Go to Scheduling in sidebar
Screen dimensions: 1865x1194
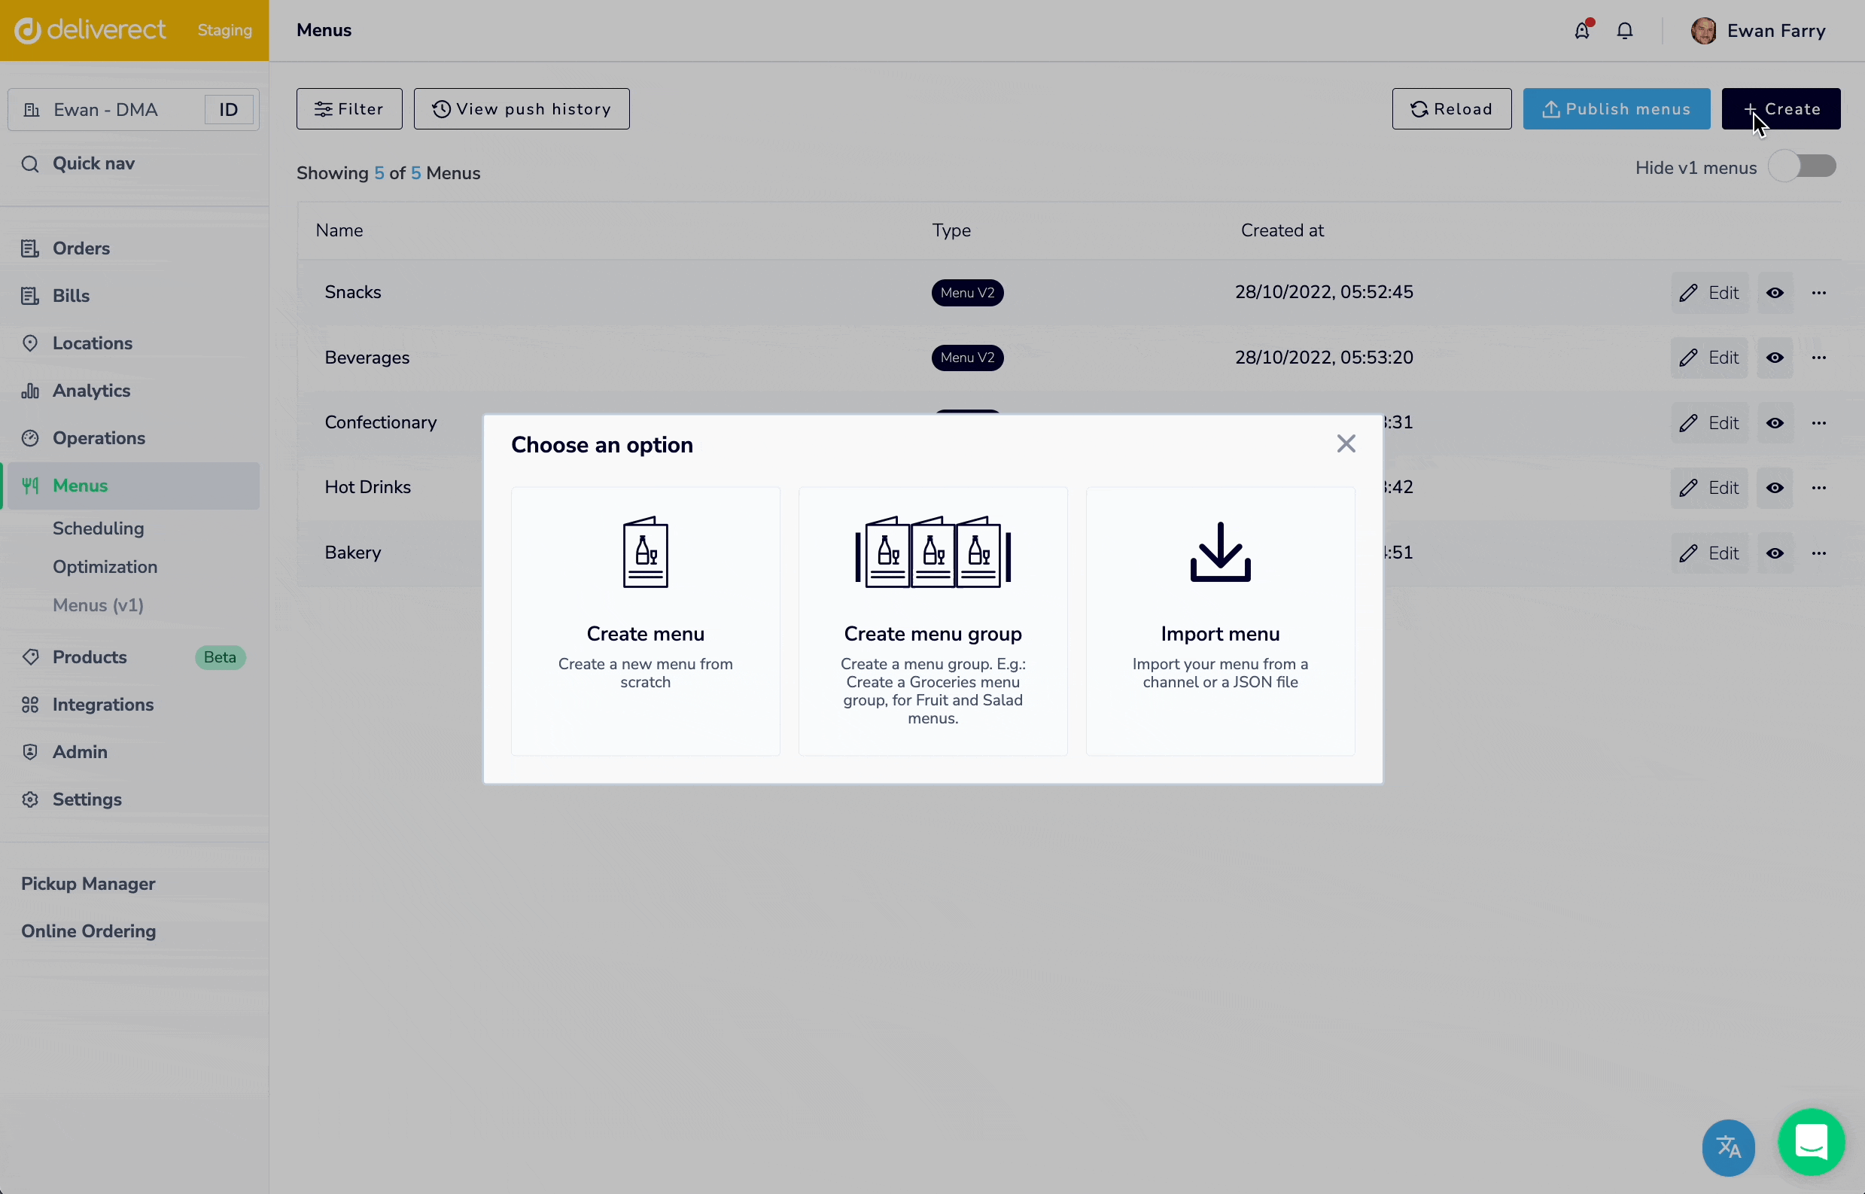[99, 528]
